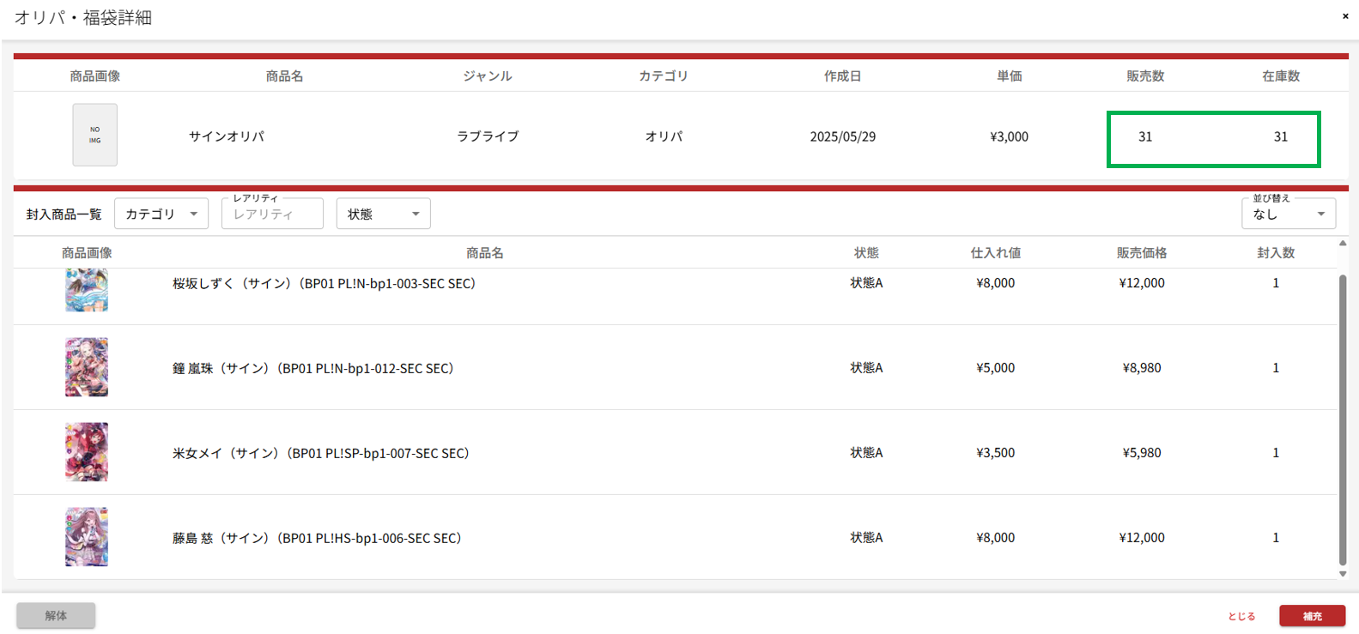The width and height of the screenshot is (1359, 634).
Task: Click the NO IMG product image placeholder
Action: click(x=94, y=136)
